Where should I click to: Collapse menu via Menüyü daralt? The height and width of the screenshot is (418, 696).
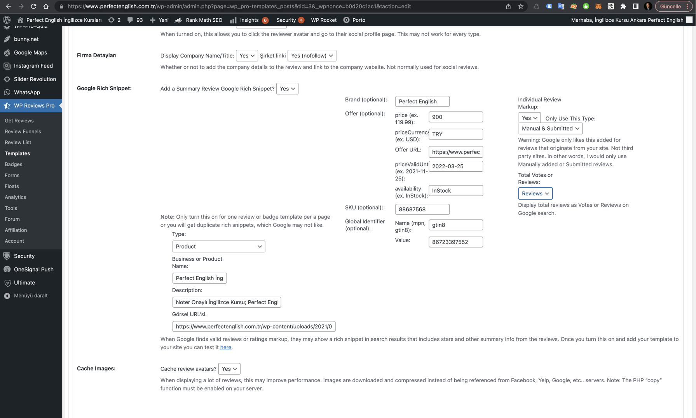coord(31,296)
